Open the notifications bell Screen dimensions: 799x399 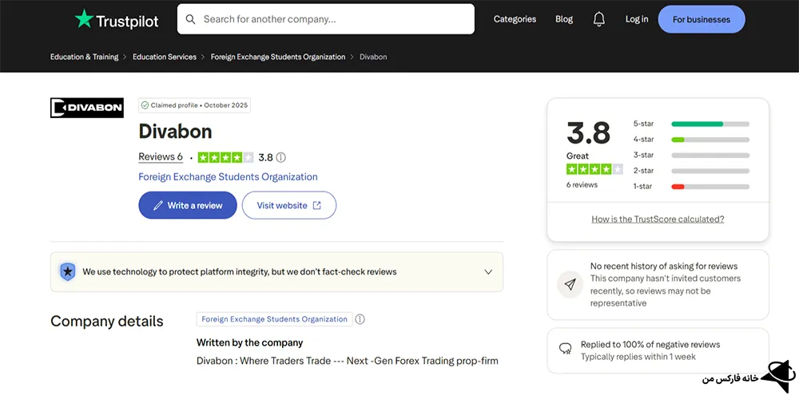tap(599, 19)
